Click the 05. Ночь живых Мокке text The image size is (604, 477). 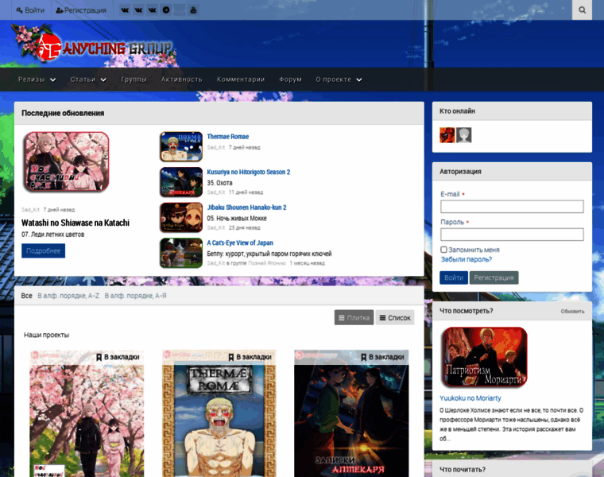(237, 219)
